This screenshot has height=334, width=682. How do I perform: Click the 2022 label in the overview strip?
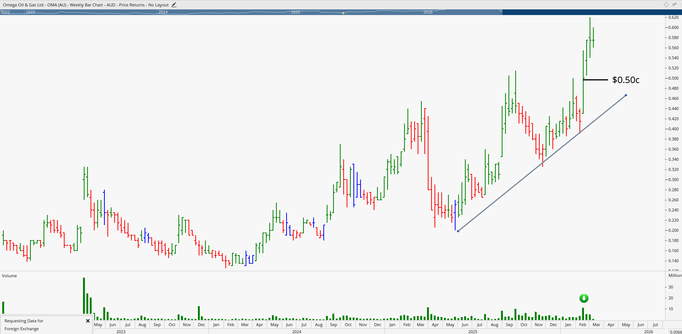(x=5, y=12)
